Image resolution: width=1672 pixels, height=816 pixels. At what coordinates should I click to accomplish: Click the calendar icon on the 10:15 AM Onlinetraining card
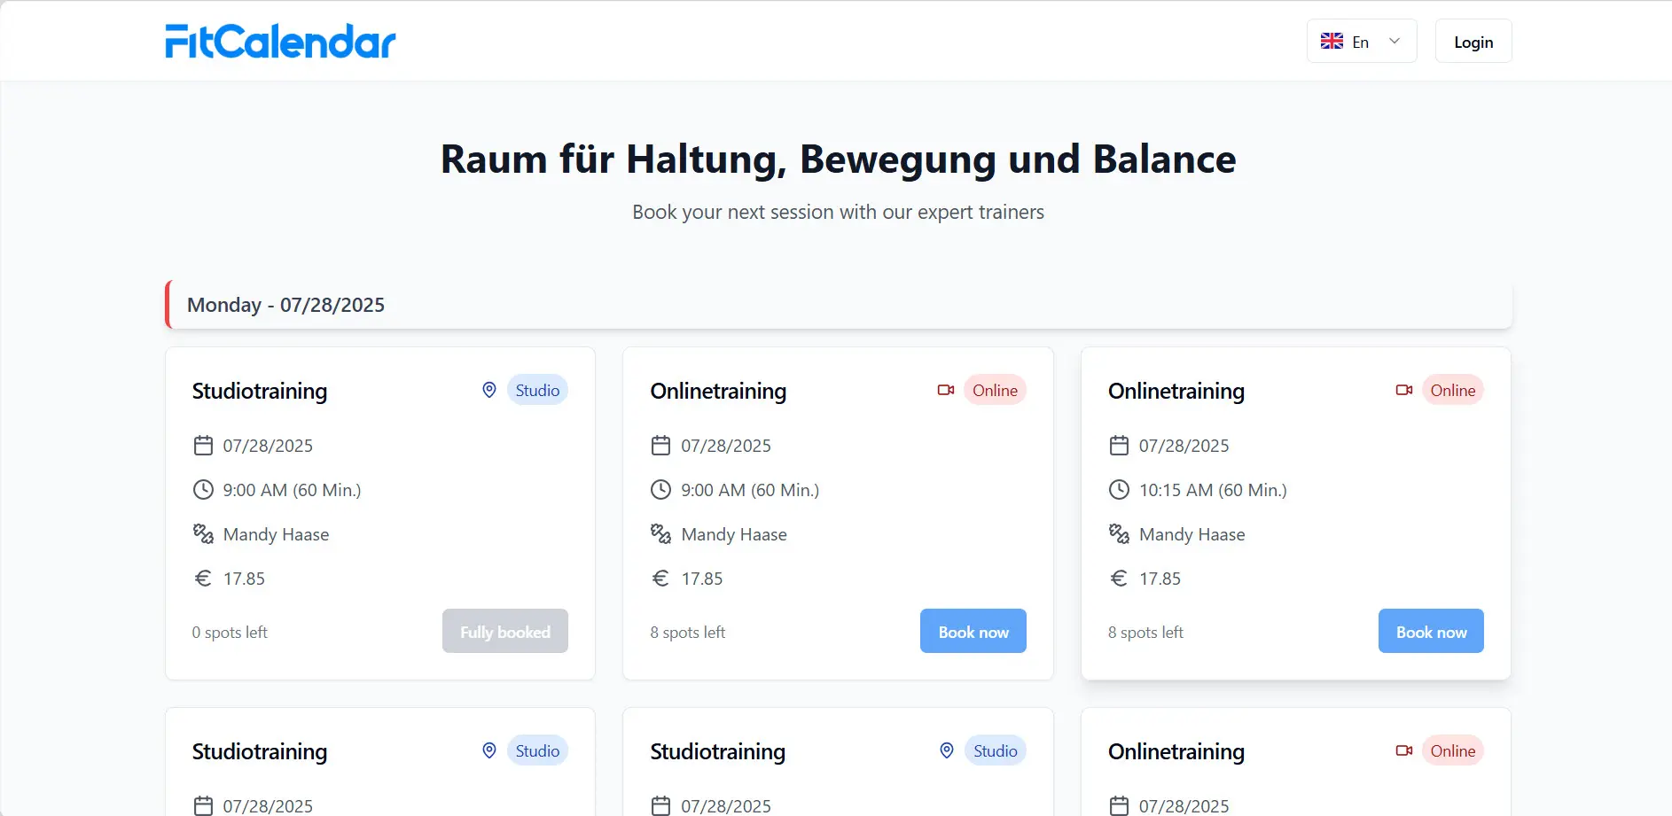[1119, 445]
